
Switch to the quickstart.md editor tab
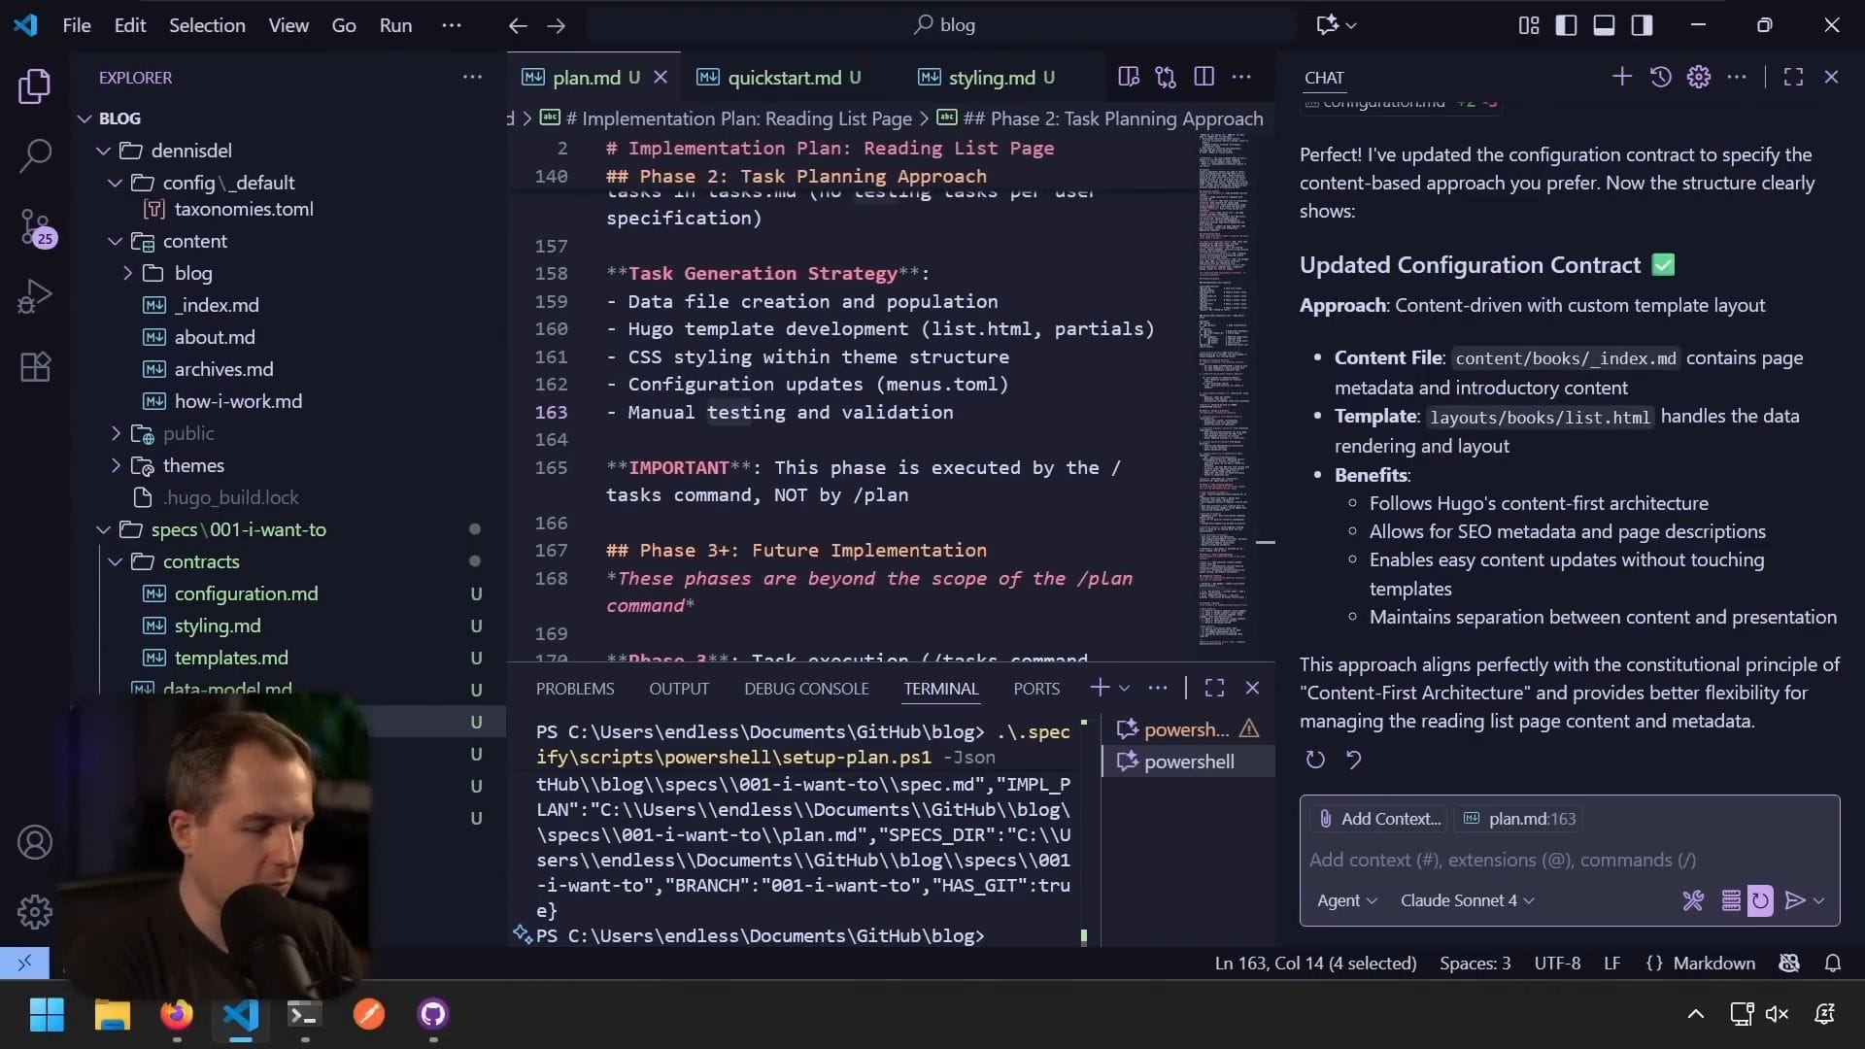[x=784, y=77]
